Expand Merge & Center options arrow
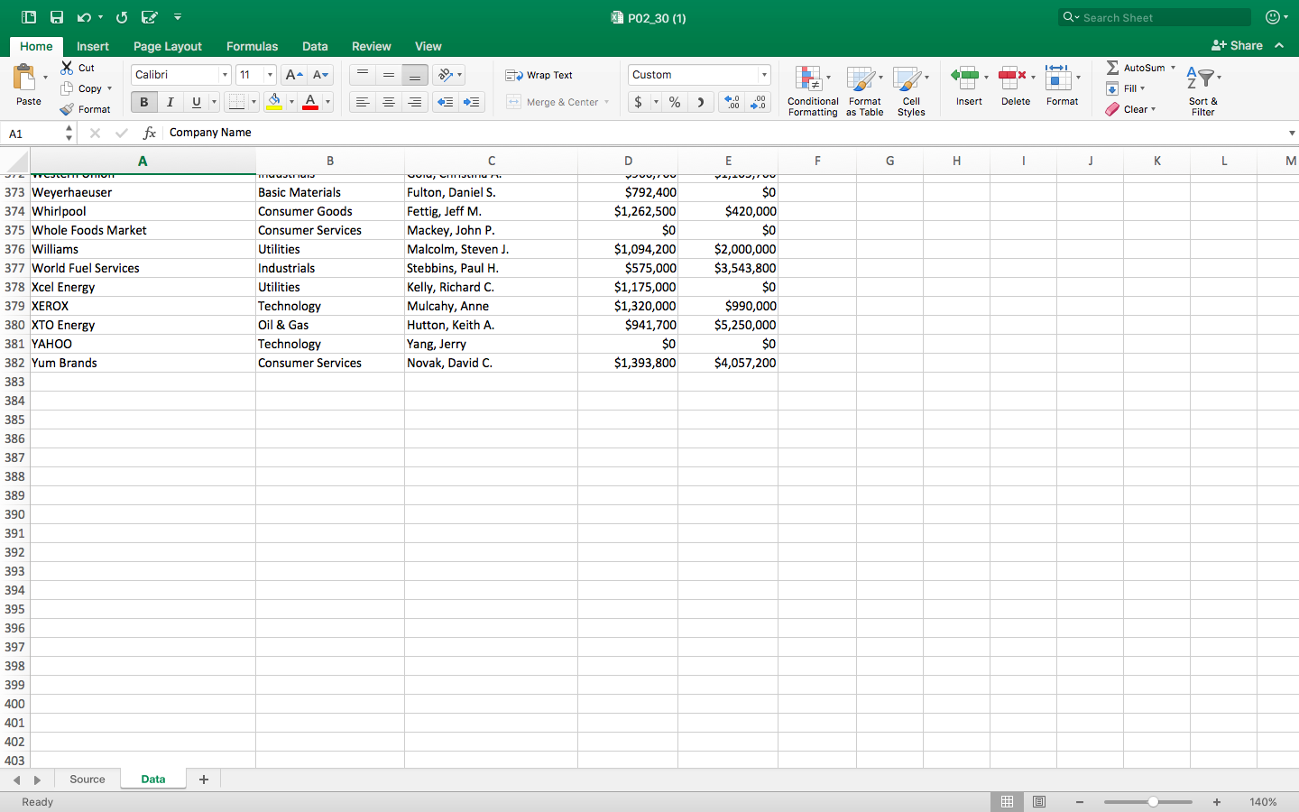This screenshot has height=812, width=1299. point(606,102)
